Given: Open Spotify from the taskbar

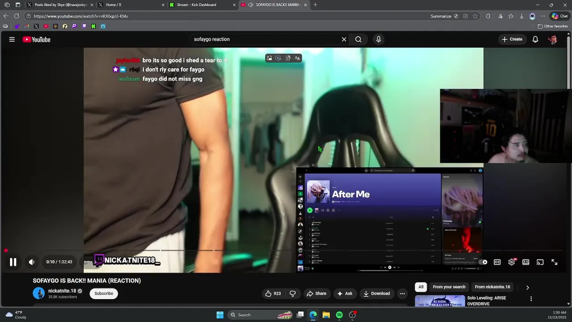Looking at the screenshot, I should pos(339,315).
